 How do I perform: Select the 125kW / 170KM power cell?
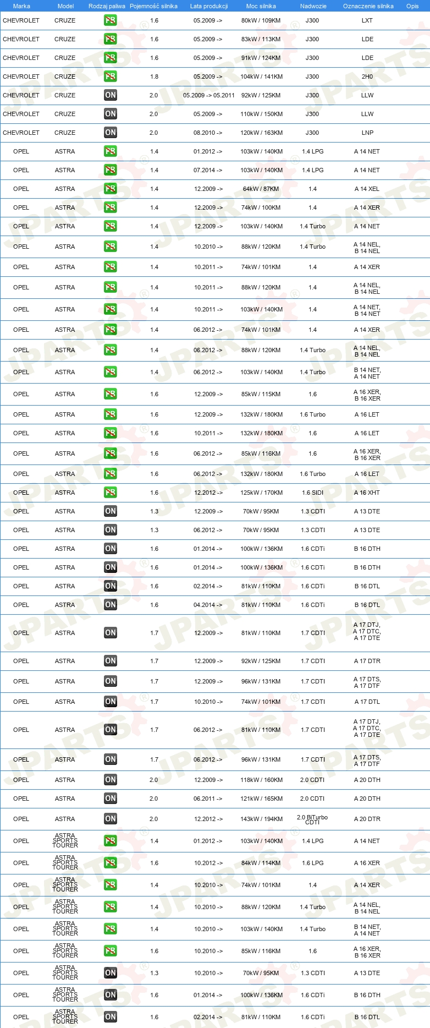261,493
